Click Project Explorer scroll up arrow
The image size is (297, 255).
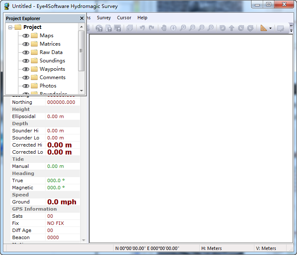point(81,27)
